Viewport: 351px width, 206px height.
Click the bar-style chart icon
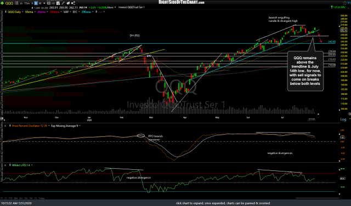[54, 3]
